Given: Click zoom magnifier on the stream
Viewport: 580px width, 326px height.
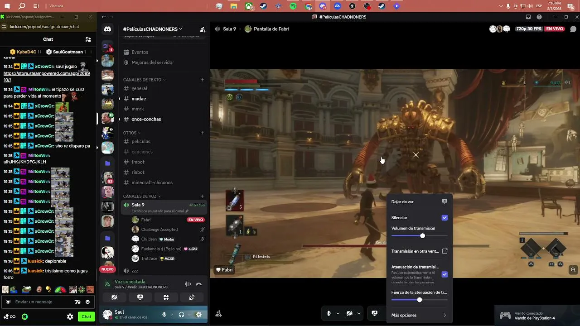Looking at the screenshot, I should (x=573, y=270).
